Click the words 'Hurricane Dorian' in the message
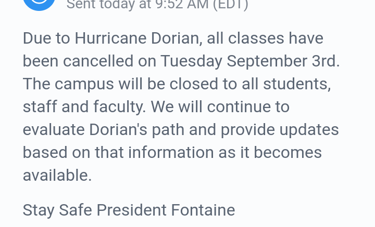The height and width of the screenshot is (227, 375). (137, 38)
